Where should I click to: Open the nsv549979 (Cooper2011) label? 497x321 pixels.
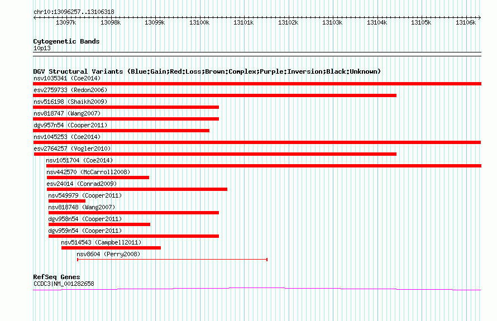click(x=85, y=195)
